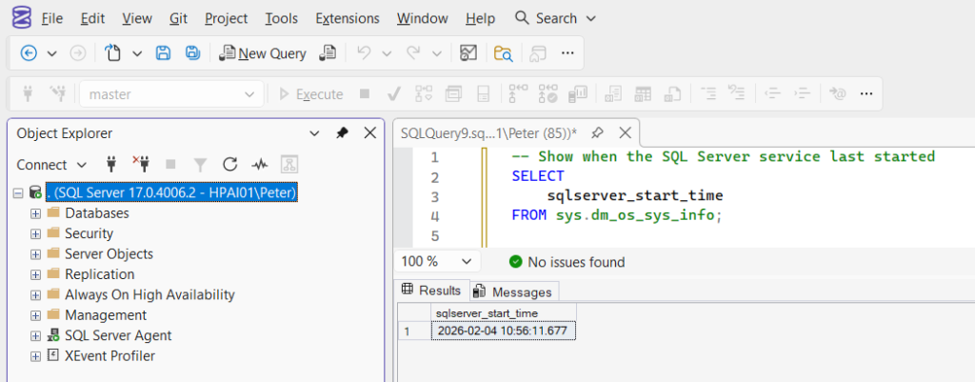The image size is (975, 382).
Task: Click the Database Engine Query icon right of New Query
Action: pyautogui.click(x=328, y=53)
